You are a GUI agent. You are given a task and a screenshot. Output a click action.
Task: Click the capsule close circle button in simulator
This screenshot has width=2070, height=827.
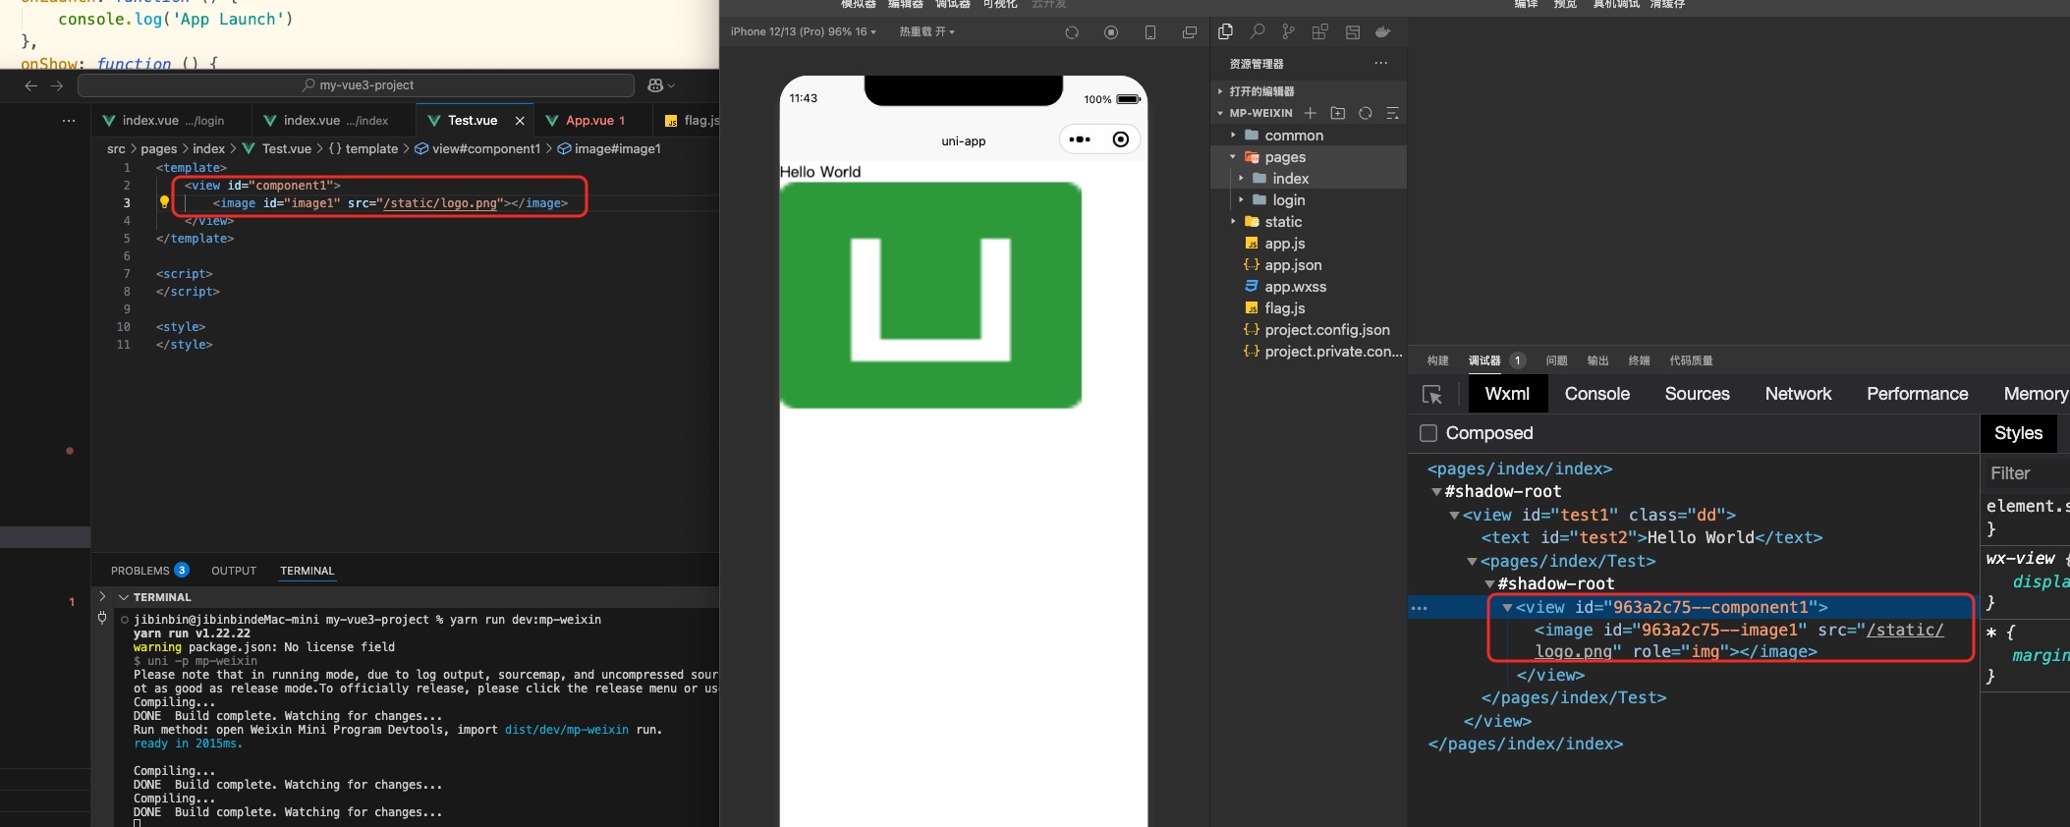click(1120, 139)
